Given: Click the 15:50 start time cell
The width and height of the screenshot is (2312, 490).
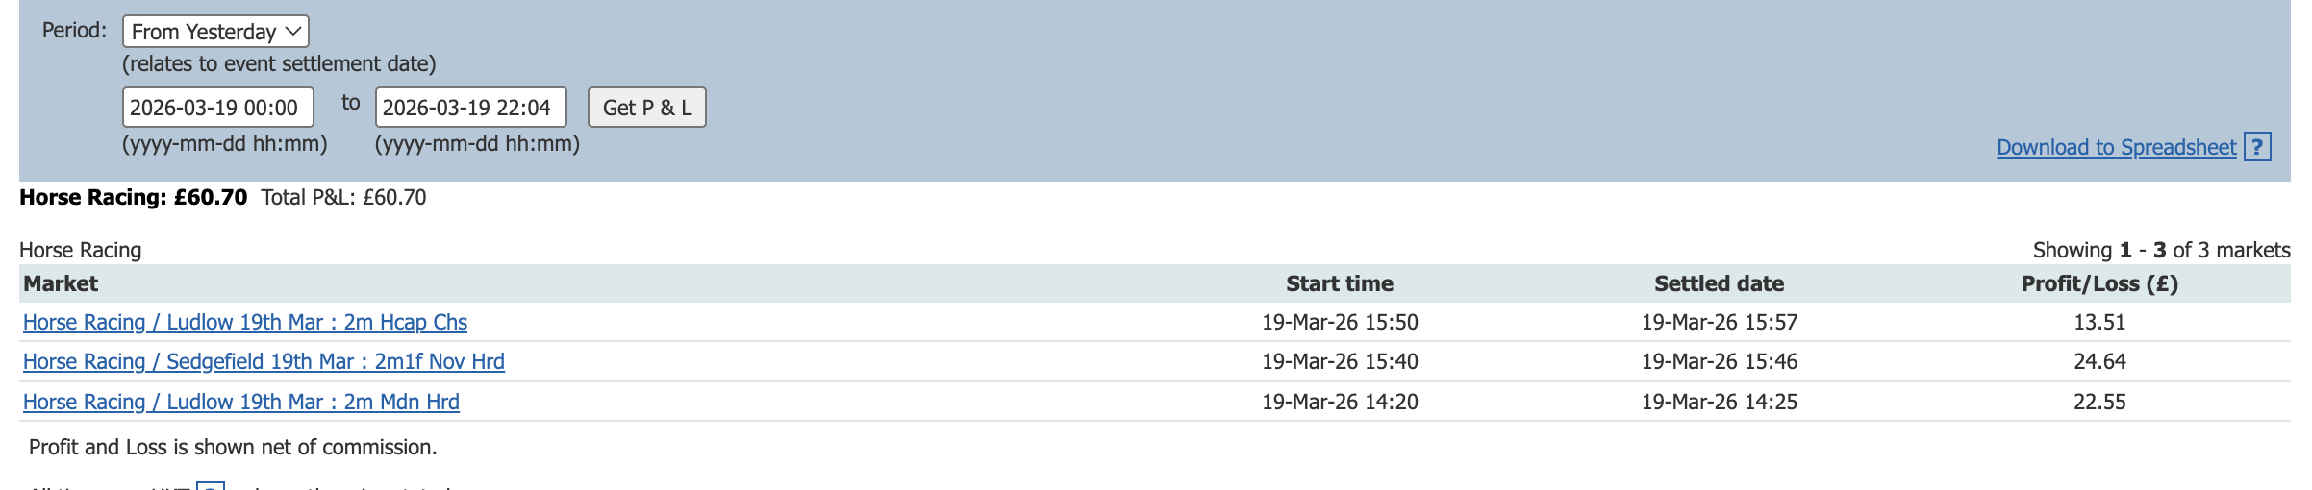Looking at the screenshot, I should point(1340,322).
